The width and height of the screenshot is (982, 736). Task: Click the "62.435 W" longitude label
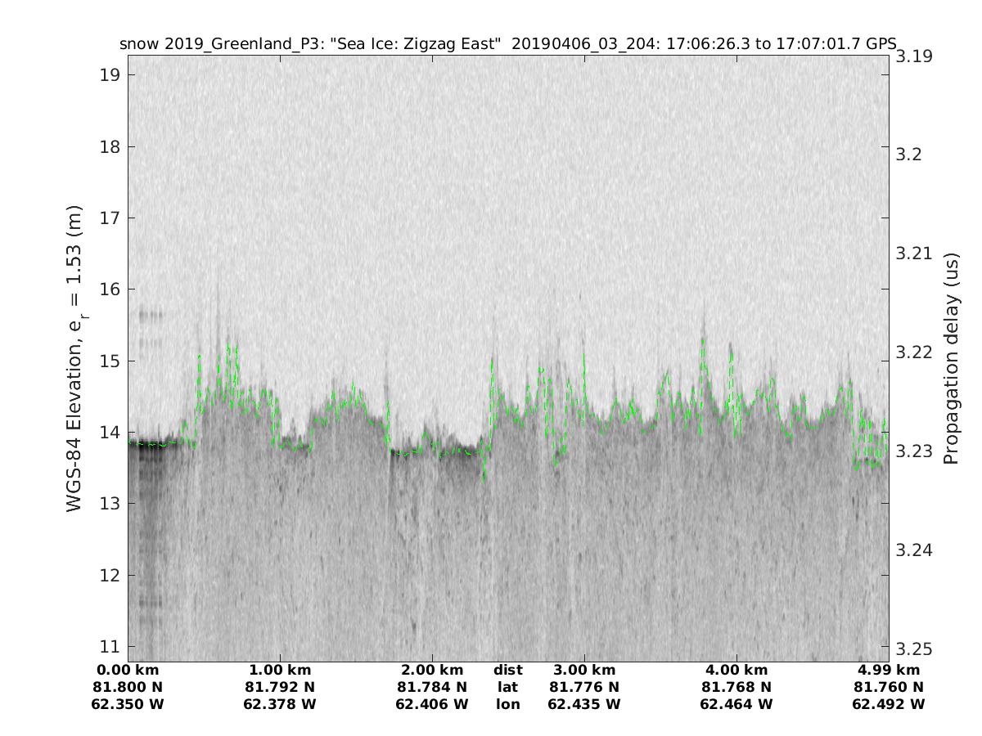[584, 704]
